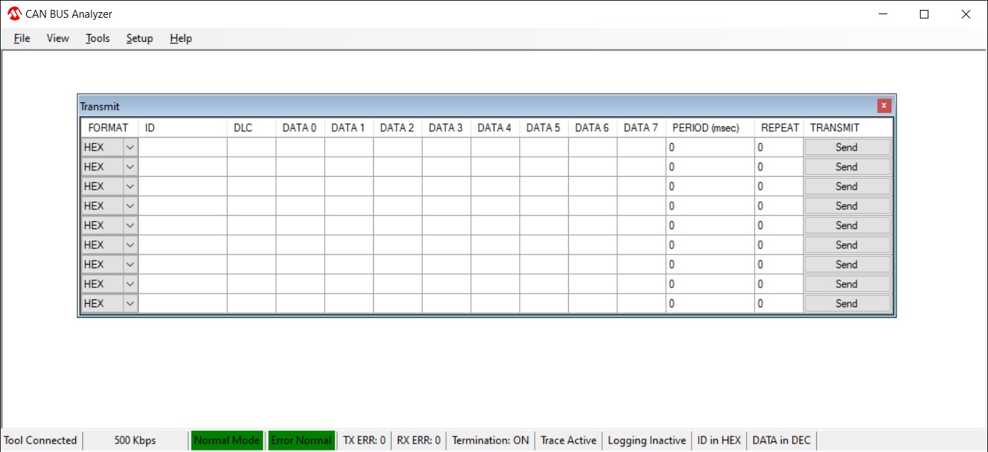Click the green Normal Mode status indicator

tap(227, 441)
